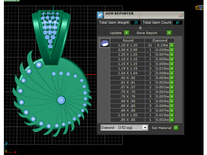
Task: Click the green arrow on the .86 X .86 row
Action: tap(172, 111)
